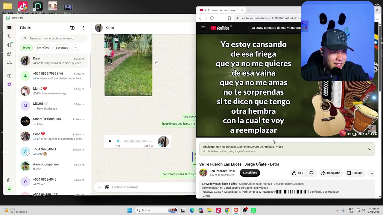Open WhatsApp from the taskbar
This screenshot has height=215, width=383.
pyautogui.click(x=254, y=210)
